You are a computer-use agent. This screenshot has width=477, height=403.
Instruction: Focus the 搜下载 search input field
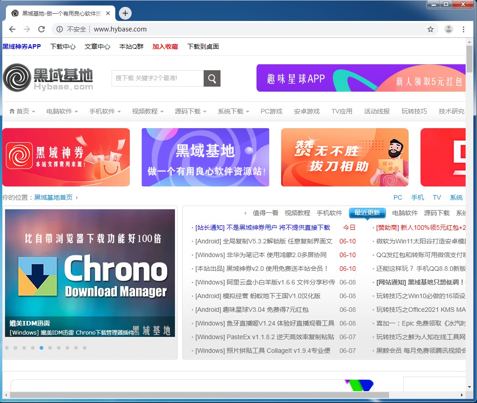coord(158,78)
